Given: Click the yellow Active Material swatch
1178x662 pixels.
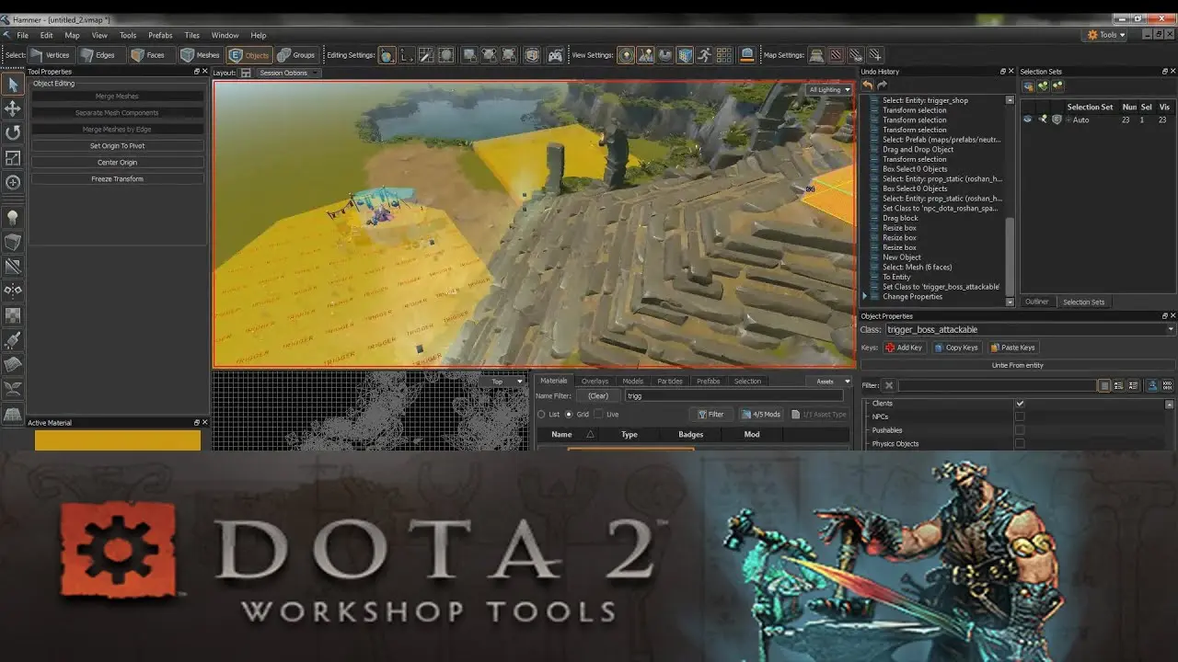Looking at the screenshot, I should tap(118, 440).
